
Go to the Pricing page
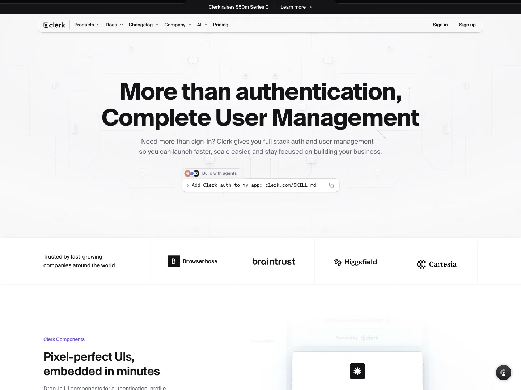pyautogui.click(x=221, y=25)
